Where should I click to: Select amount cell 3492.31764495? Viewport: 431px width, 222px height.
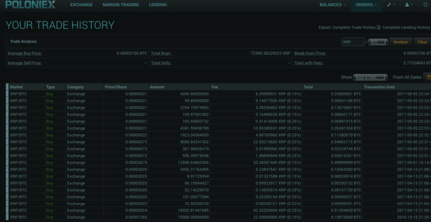(x=195, y=169)
